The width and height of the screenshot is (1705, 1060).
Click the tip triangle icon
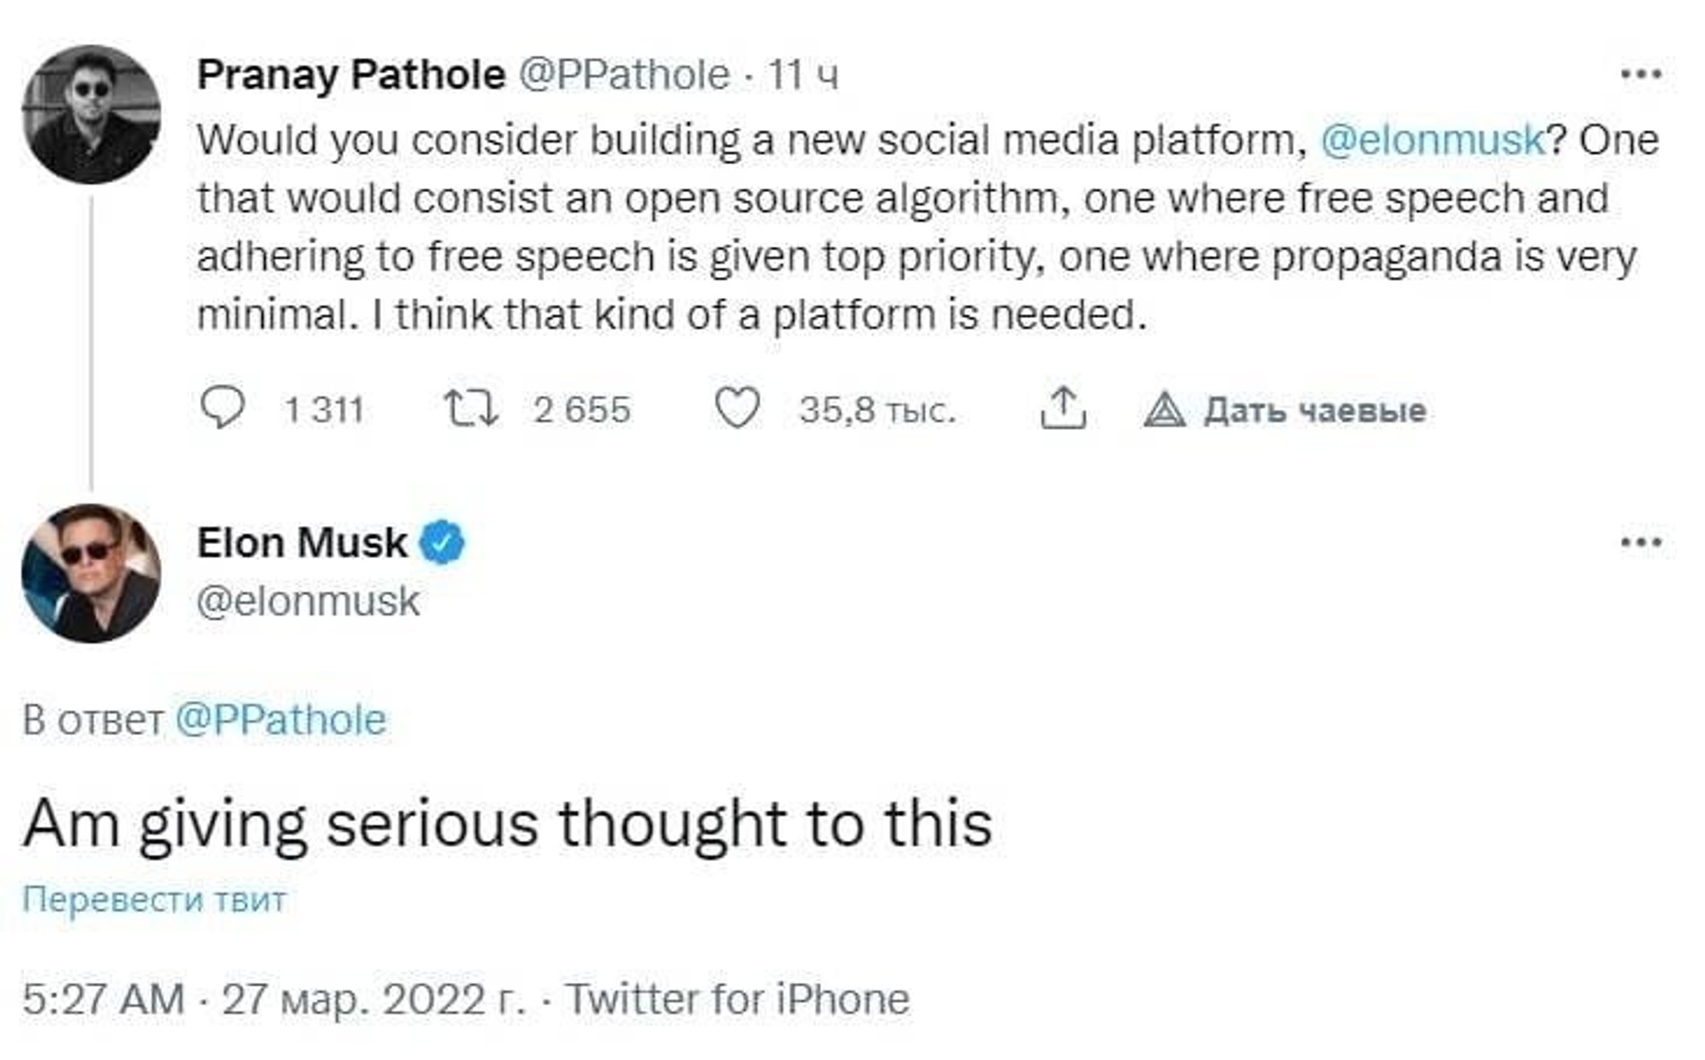pos(1164,410)
